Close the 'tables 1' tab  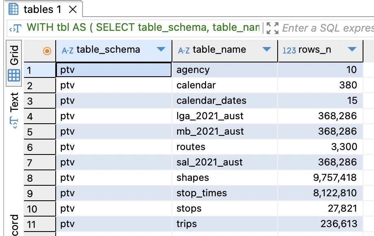(72, 10)
